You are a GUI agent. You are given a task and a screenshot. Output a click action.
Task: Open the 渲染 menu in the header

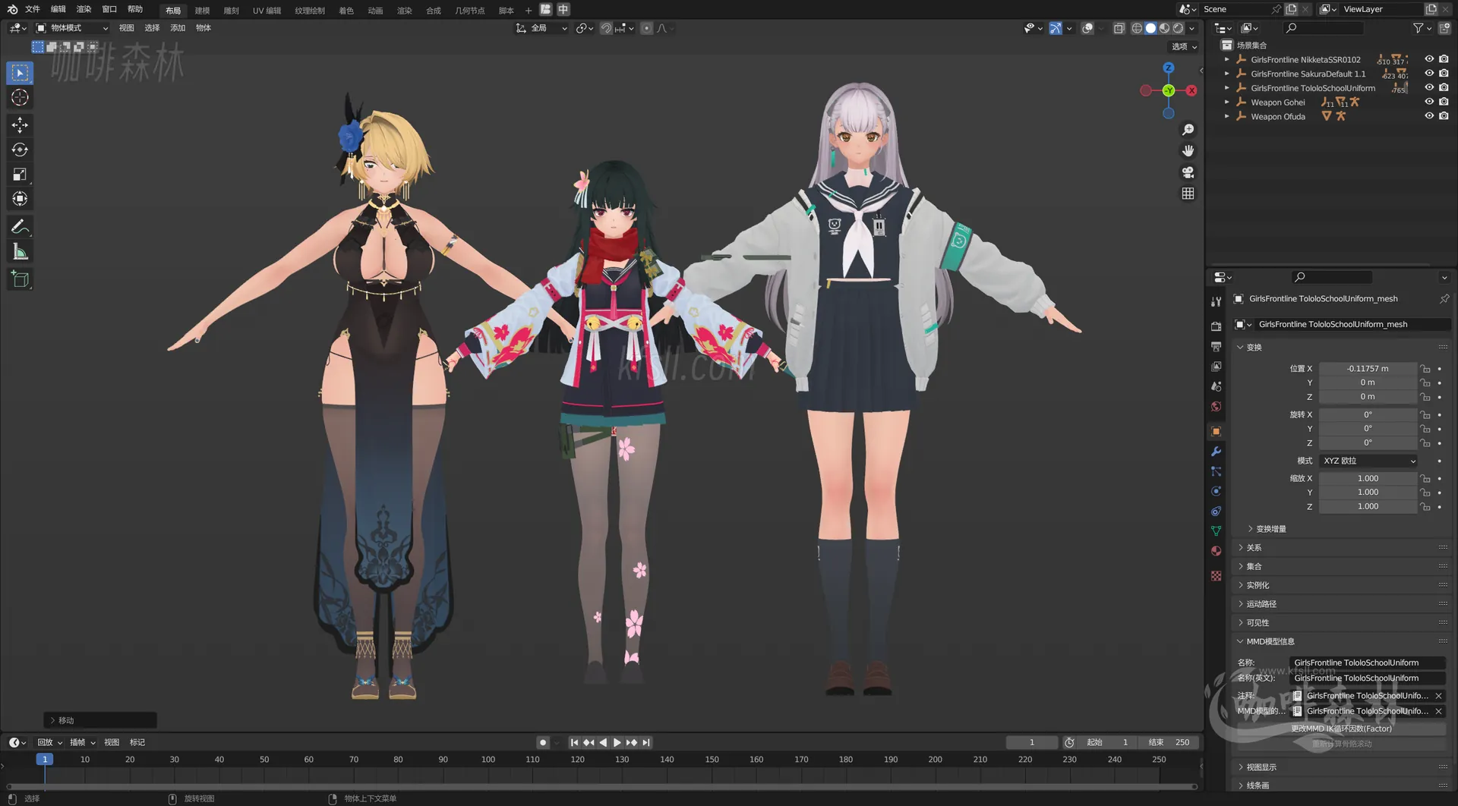click(84, 9)
